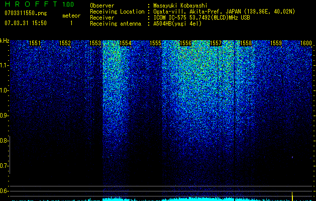Click the HROFFT program title

click(x=31, y=4)
